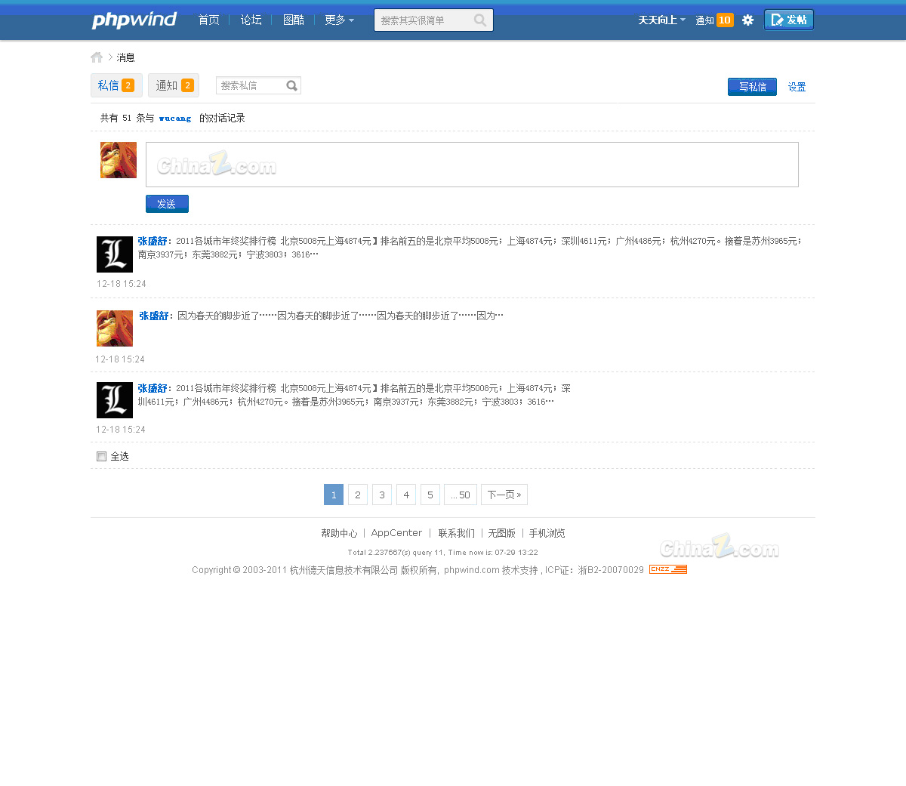The height and width of the screenshot is (786, 906).
Task: Toggle the 全选 checkbox
Action: click(102, 456)
